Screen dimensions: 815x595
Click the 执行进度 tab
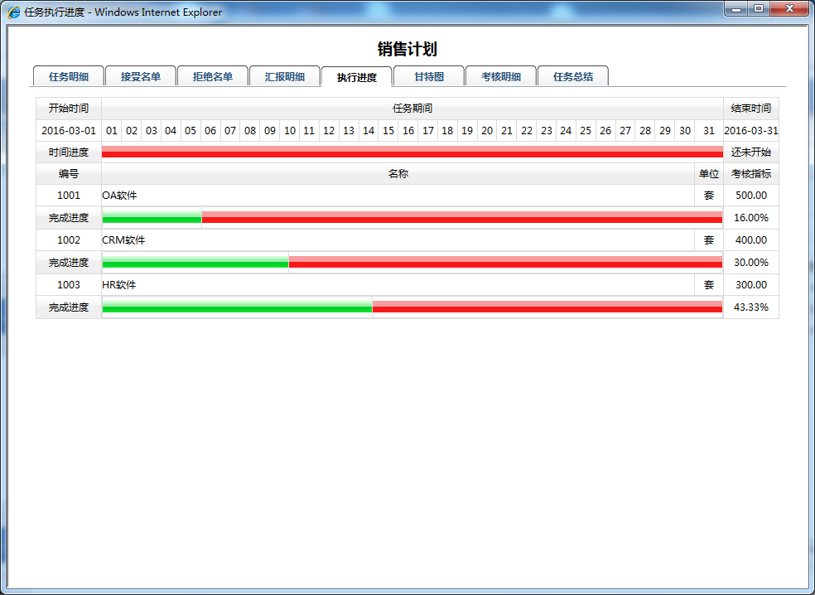point(357,77)
